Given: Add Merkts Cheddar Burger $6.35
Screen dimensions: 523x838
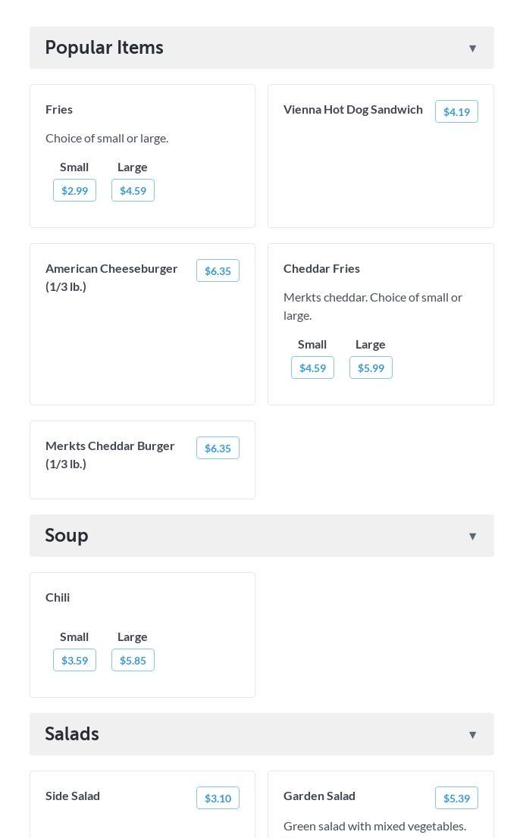Looking at the screenshot, I should coord(218,448).
